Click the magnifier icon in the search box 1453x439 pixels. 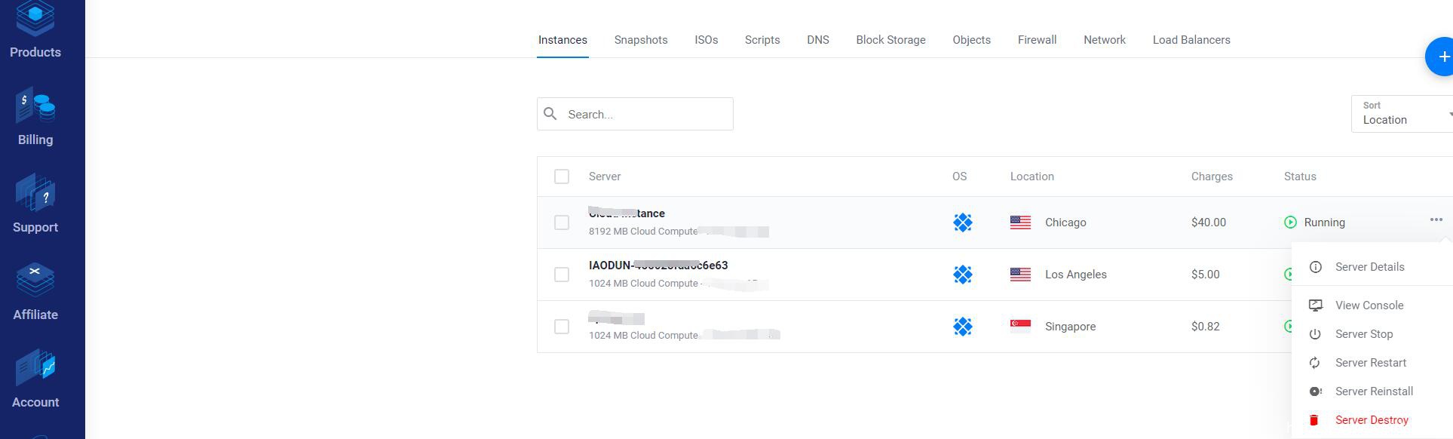click(550, 114)
